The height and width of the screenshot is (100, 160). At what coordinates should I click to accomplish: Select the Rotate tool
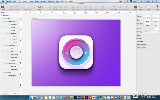[x=61, y=7]
